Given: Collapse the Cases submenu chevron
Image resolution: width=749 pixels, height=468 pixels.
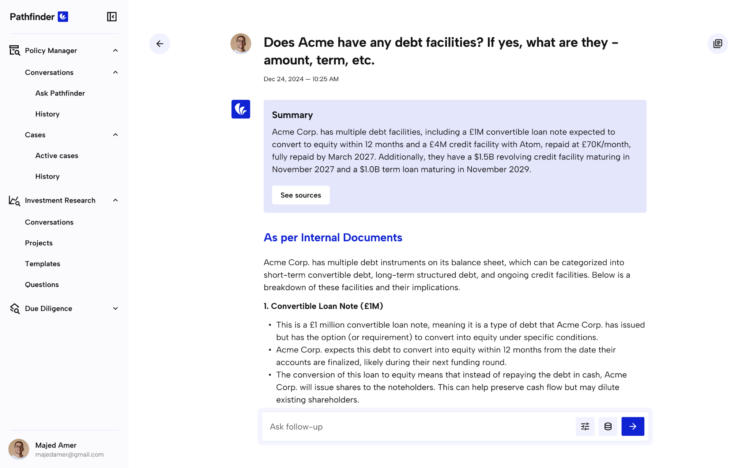Looking at the screenshot, I should (116, 135).
